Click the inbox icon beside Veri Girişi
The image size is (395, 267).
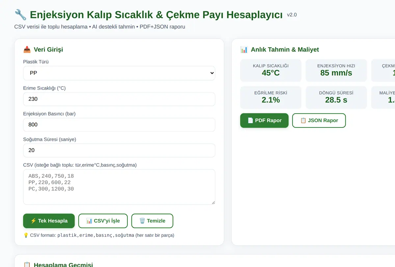pos(27,50)
